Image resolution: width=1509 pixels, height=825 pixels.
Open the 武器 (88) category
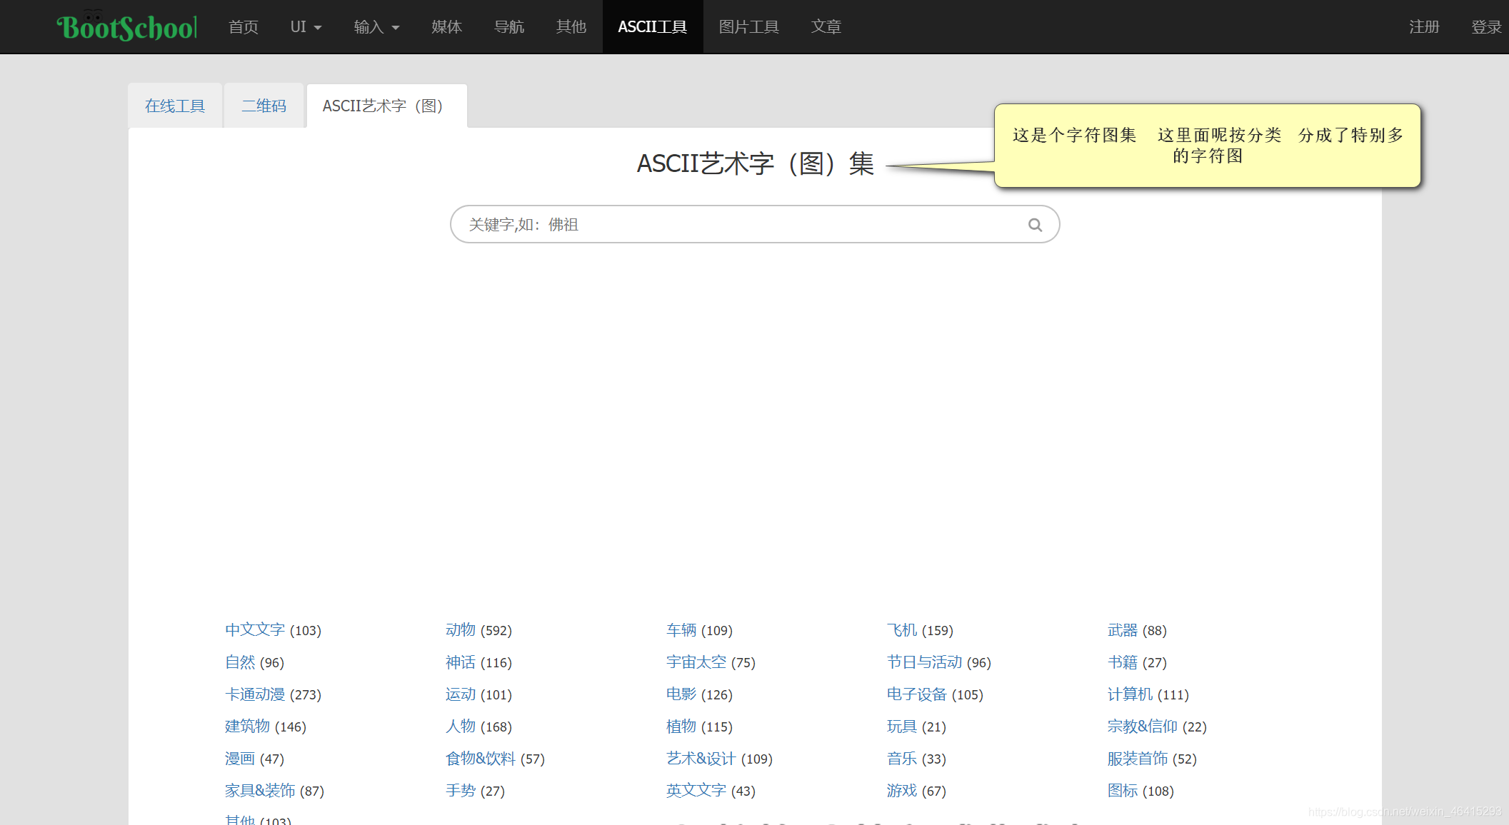1123,629
